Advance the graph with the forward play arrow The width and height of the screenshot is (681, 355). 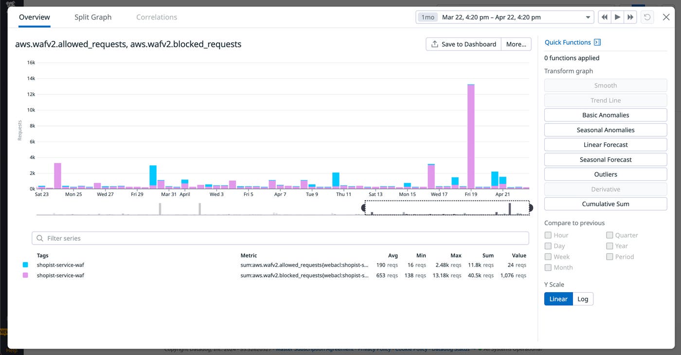tap(617, 17)
